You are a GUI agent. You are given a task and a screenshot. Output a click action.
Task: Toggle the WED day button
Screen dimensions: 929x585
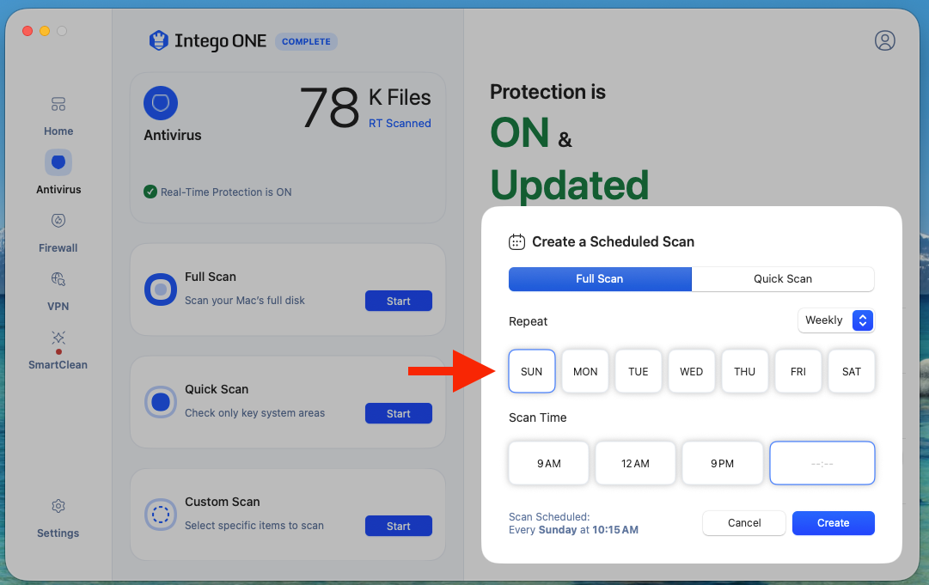(x=692, y=371)
